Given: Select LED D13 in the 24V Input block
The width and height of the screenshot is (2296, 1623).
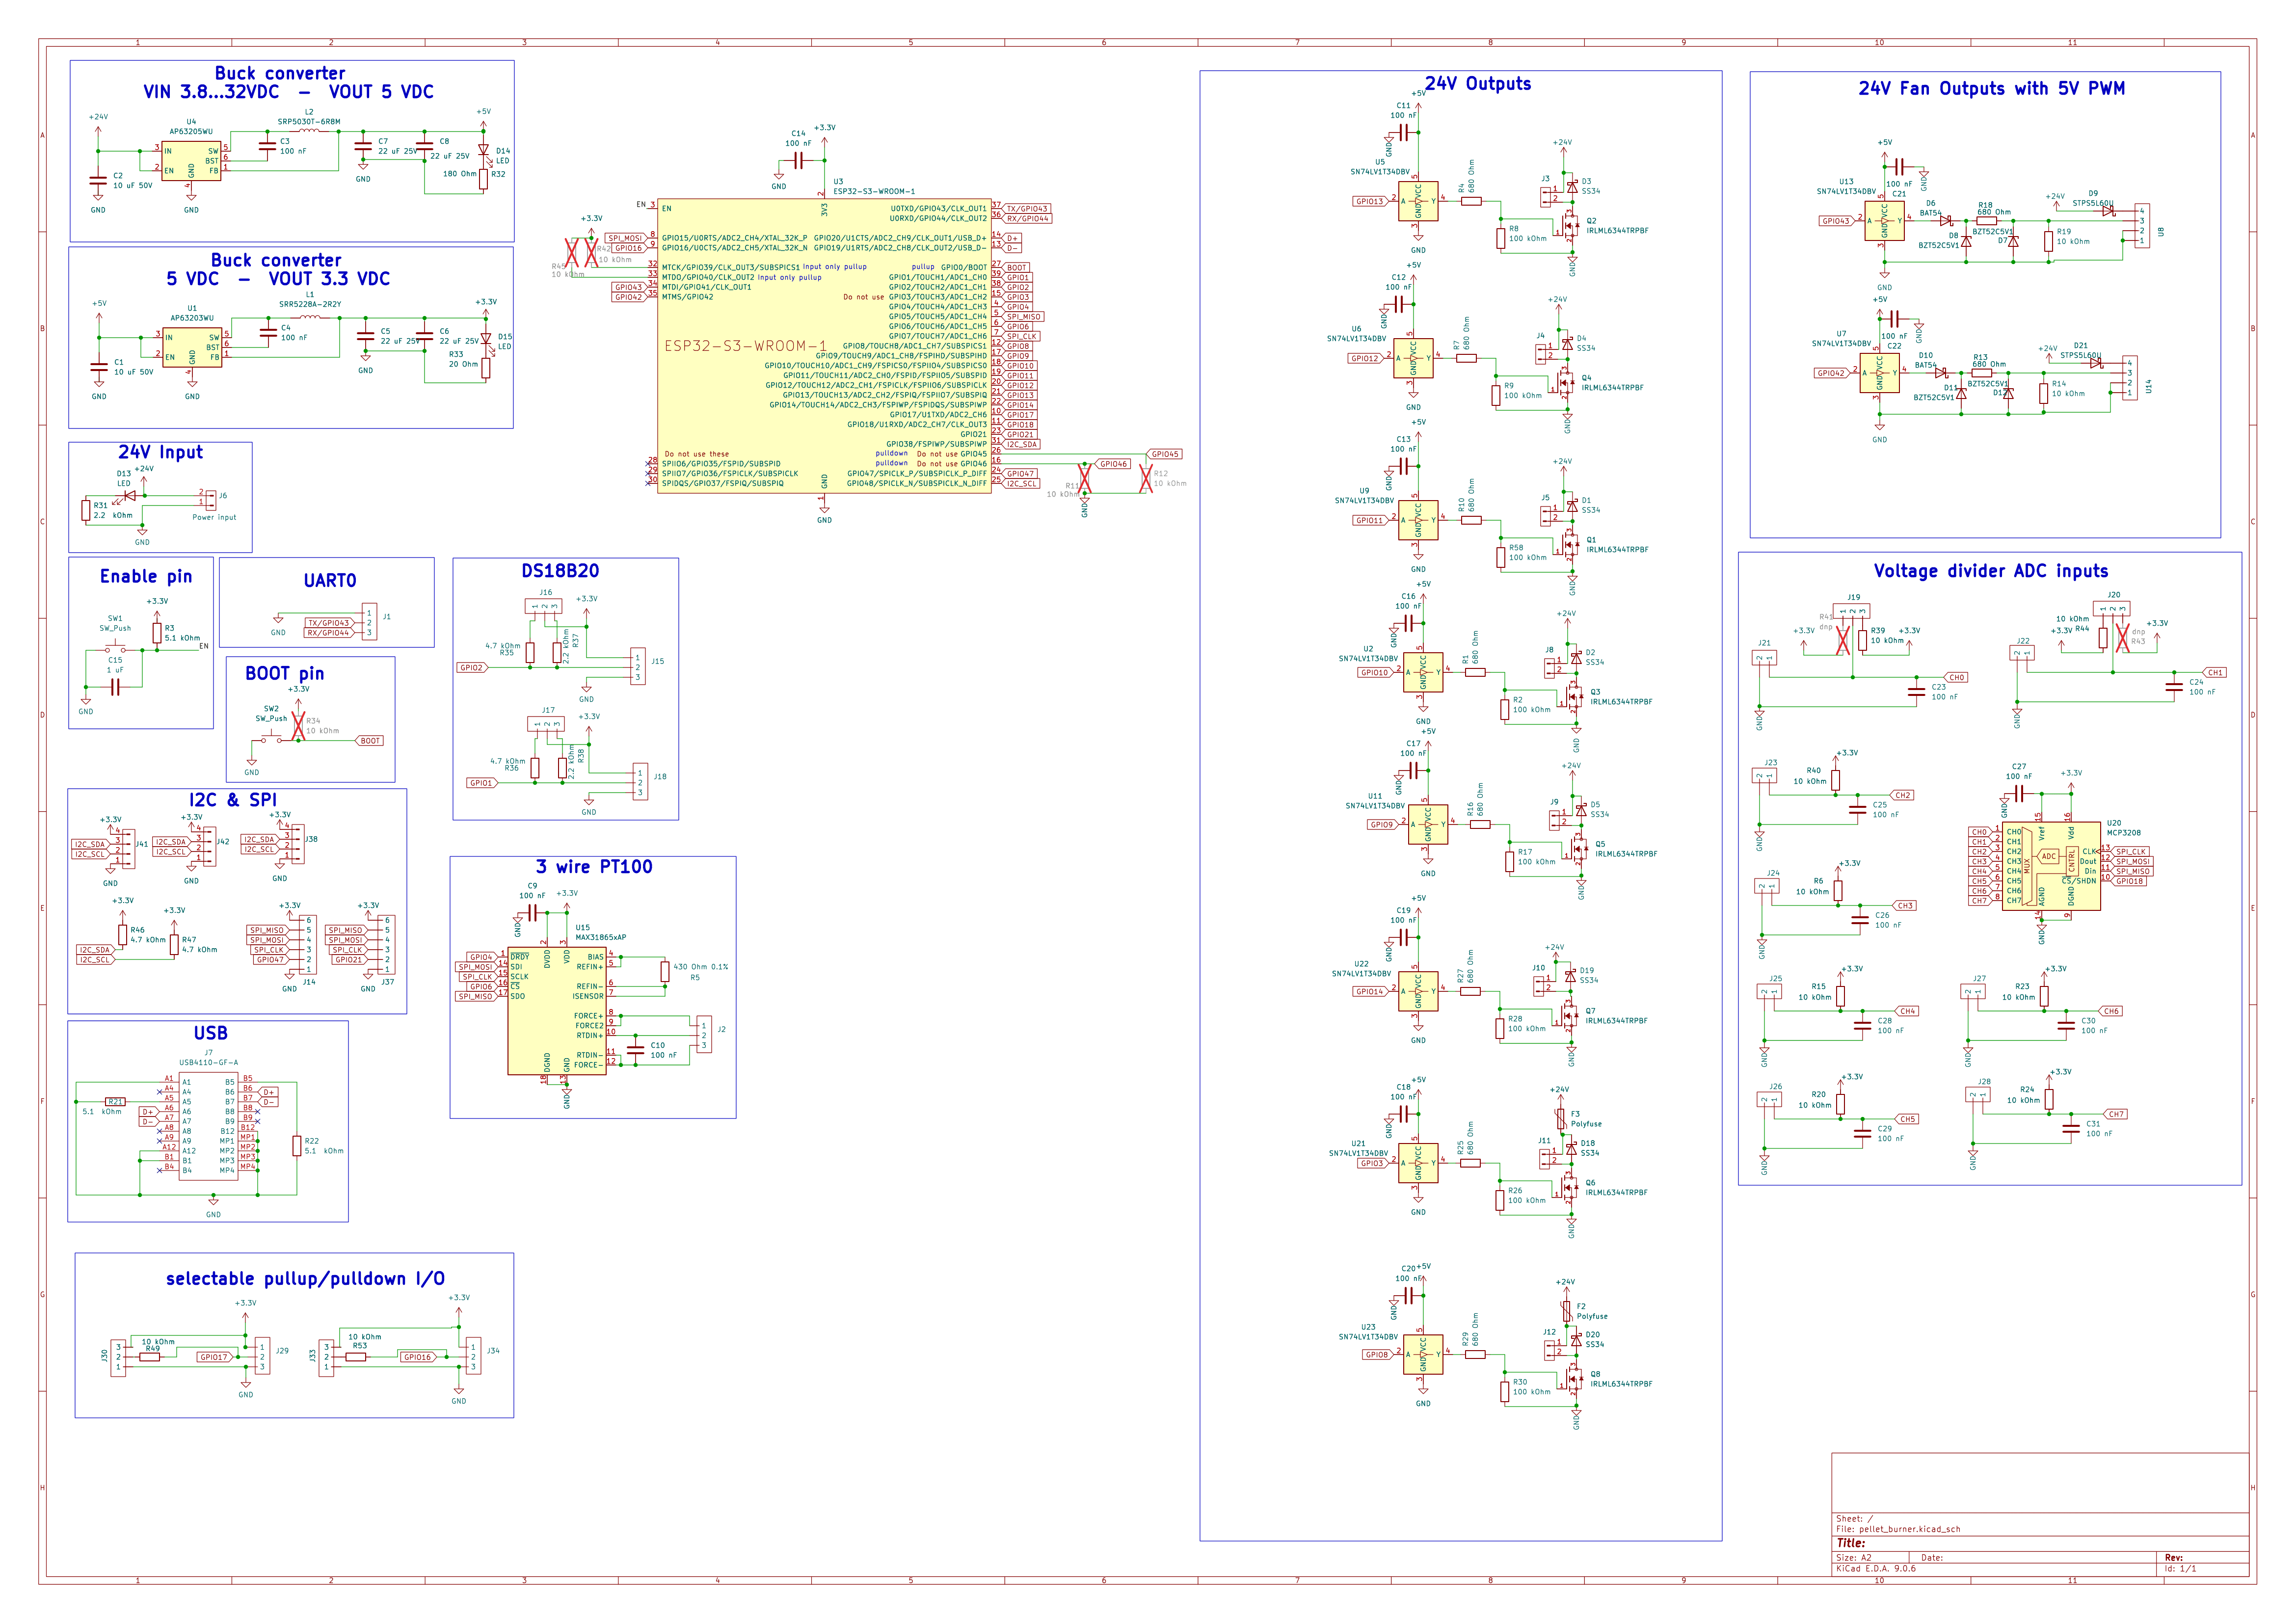Looking at the screenshot, I should point(130,495).
